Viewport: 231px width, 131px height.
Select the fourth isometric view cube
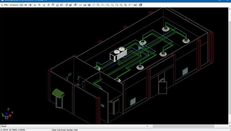click(x=49, y=5)
